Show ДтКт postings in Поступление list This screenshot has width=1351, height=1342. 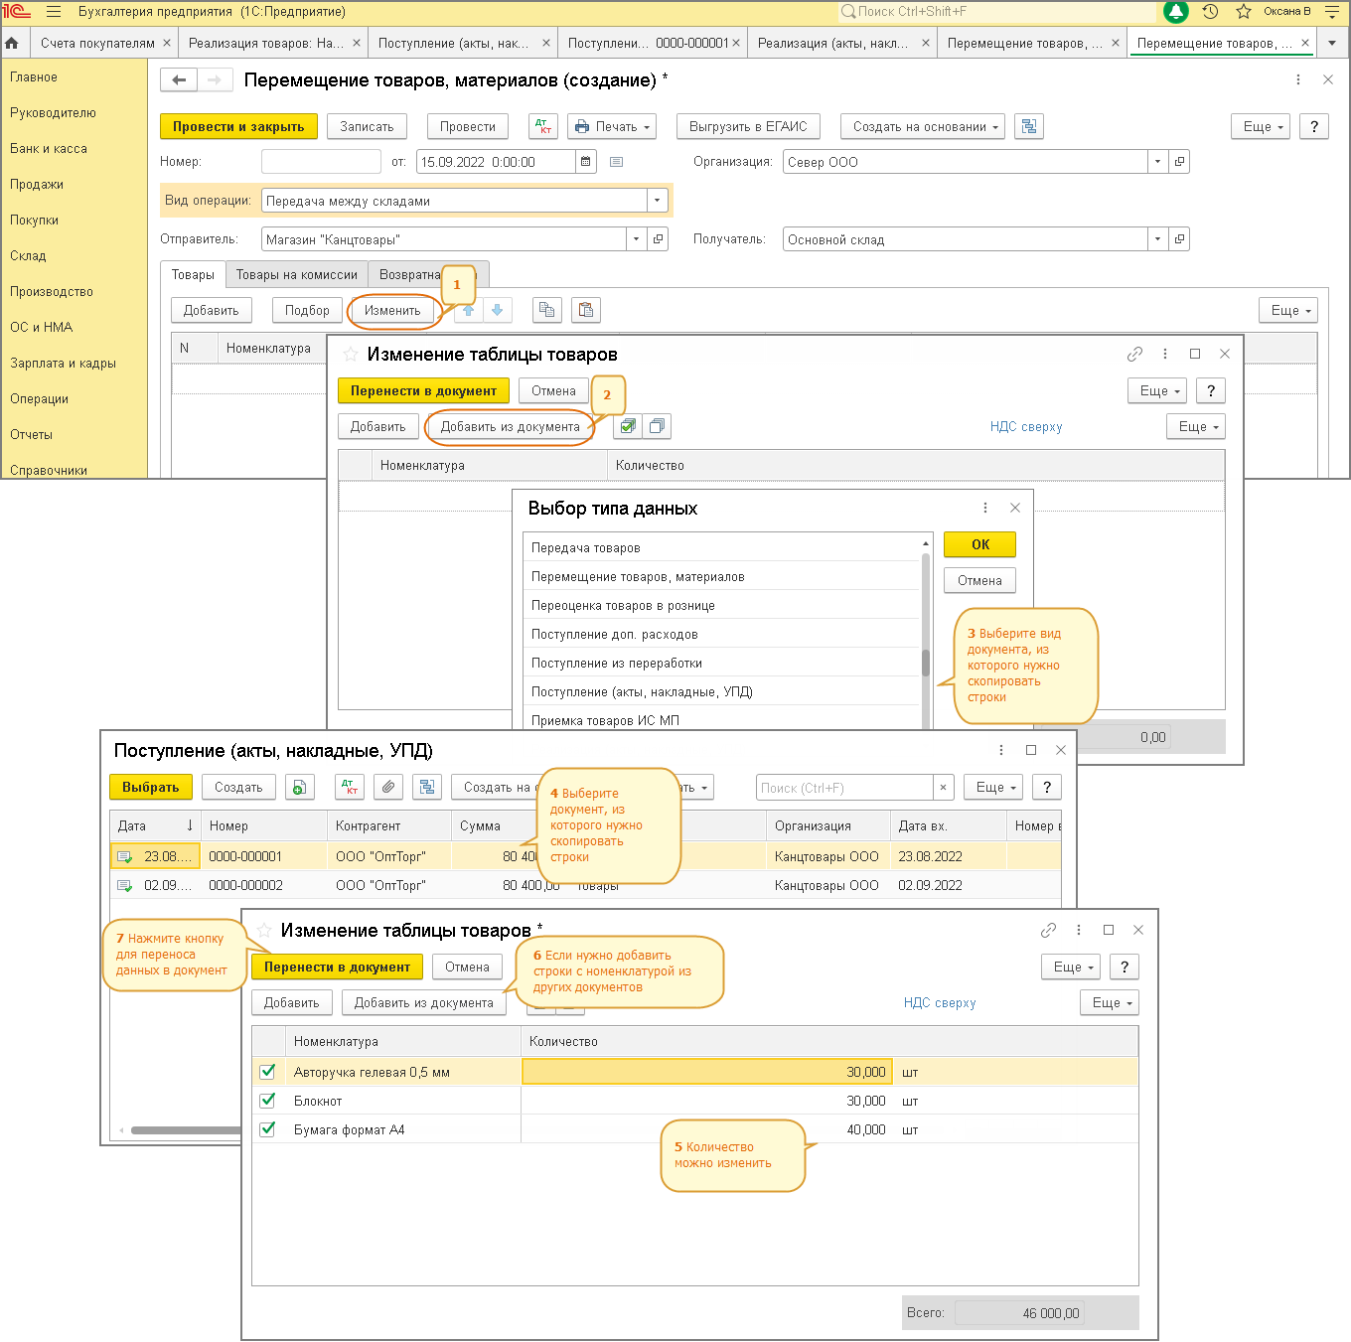350,788
